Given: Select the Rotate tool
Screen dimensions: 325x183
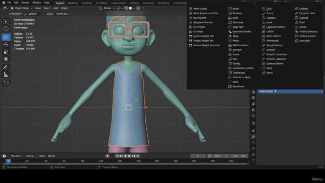Looking at the screenshot, I should 6,44.
